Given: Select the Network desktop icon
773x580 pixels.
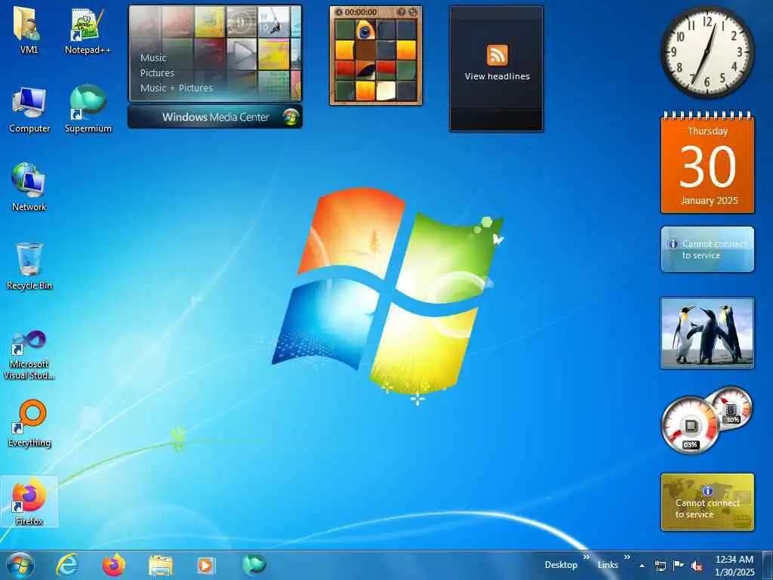Looking at the screenshot, I should click(x=29, y=187).
